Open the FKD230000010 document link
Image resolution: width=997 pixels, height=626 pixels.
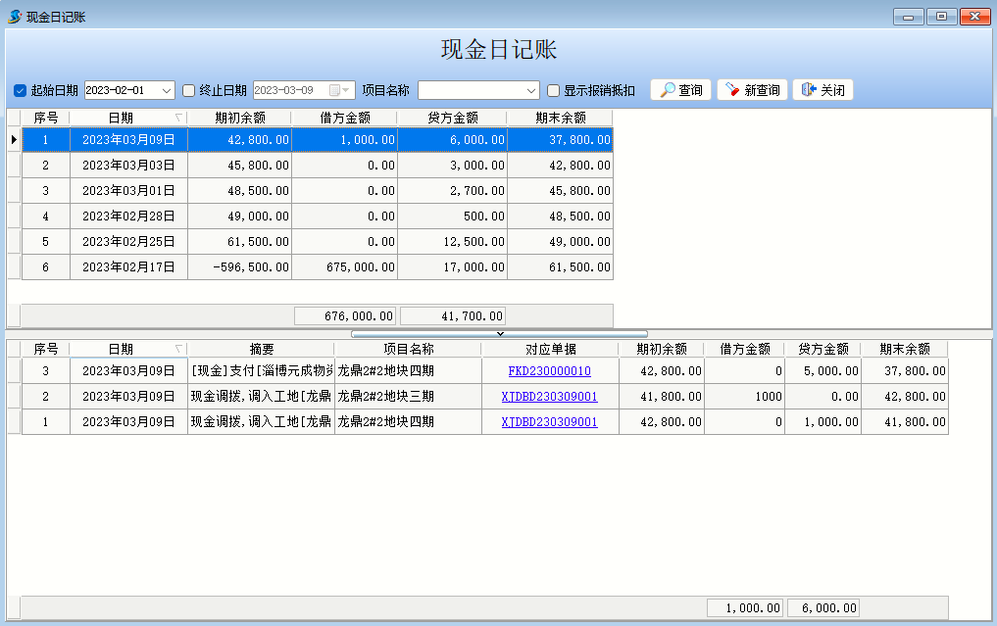549,371
